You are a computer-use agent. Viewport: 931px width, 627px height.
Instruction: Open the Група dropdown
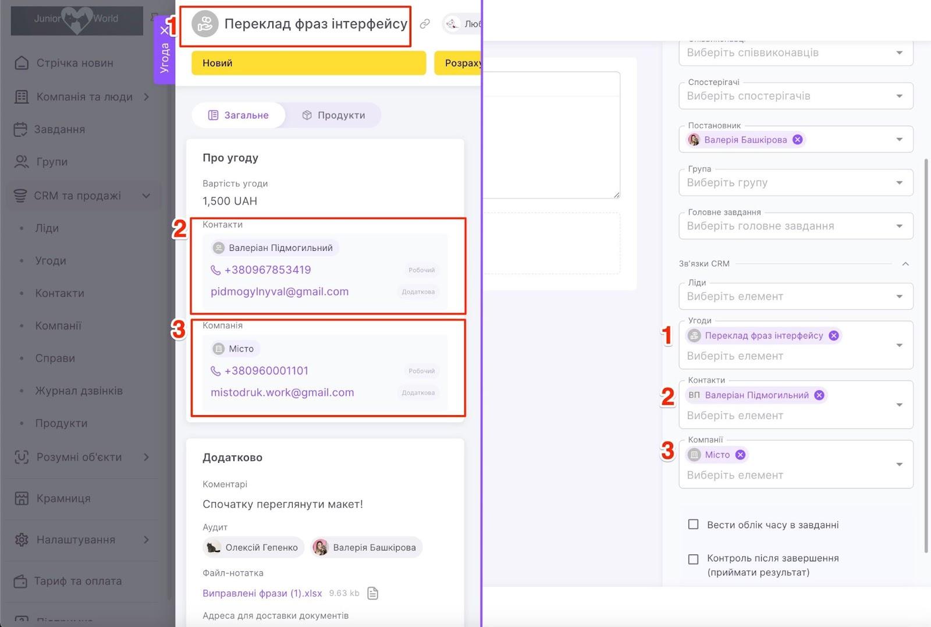click(795, 183)
